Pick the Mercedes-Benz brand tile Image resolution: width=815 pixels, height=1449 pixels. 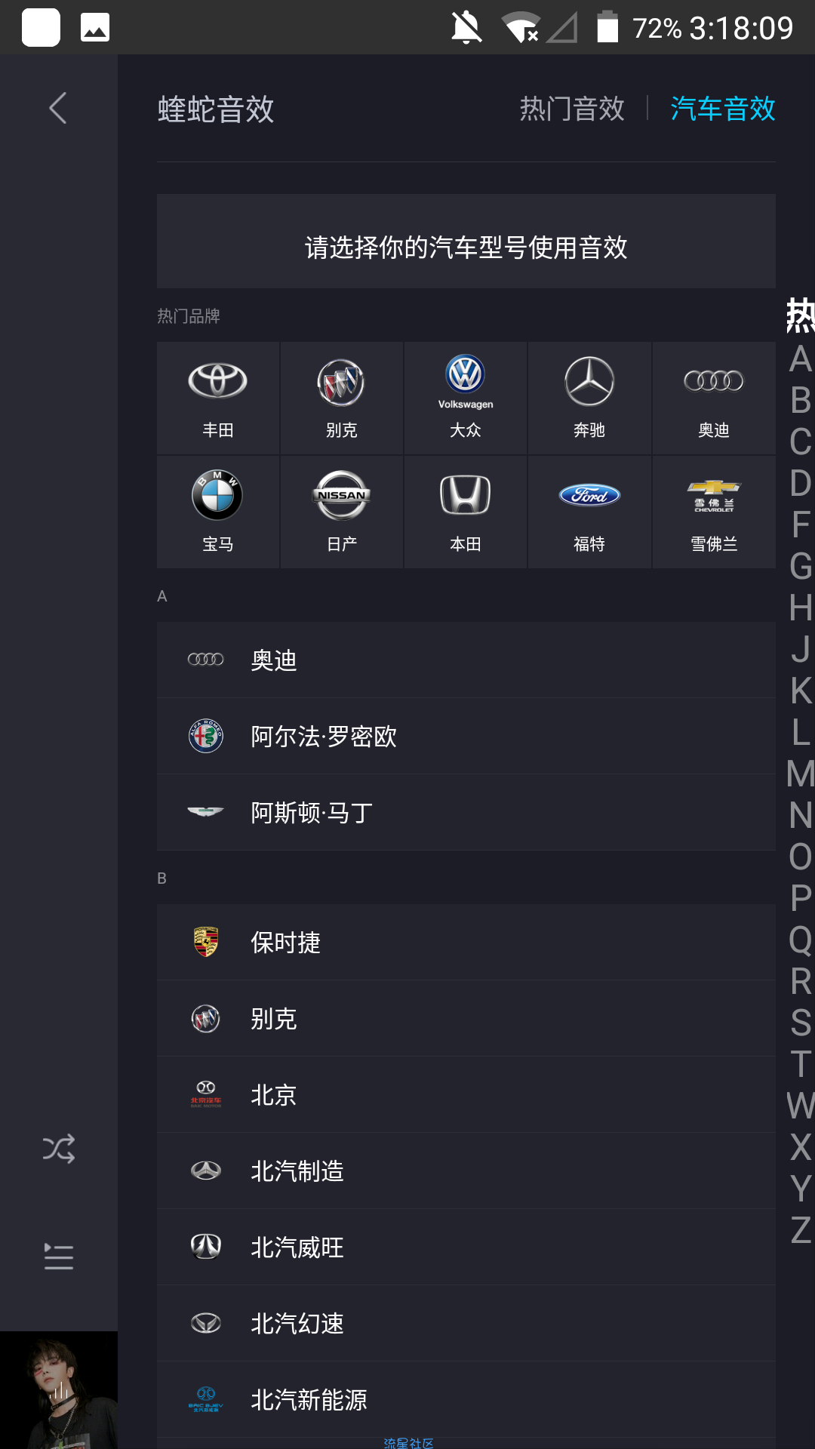[589, 398]
